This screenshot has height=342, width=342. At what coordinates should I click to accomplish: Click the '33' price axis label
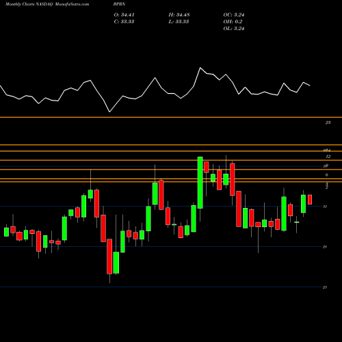coord(325,207)
